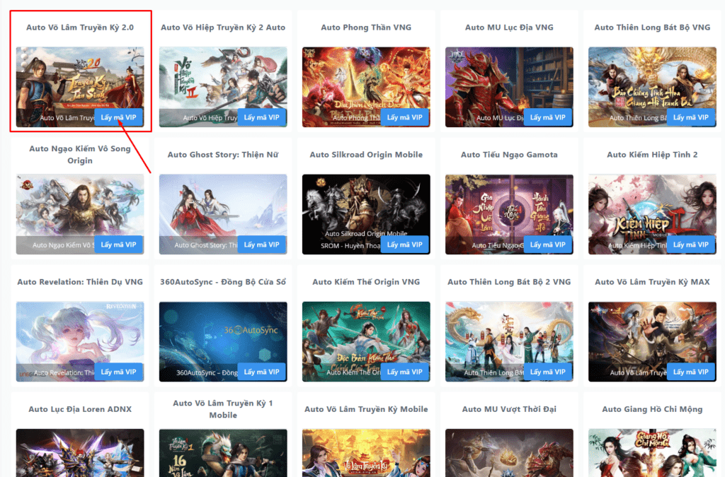
Task: Click the Auto Ngạo Kiếm Vô Song Origin title
Action: click(80, 155)
